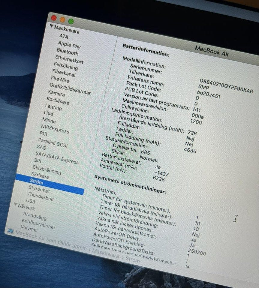Select Brandvägg under Nätverk
Viewport: 259px width, 288px height.
[35, 216]
